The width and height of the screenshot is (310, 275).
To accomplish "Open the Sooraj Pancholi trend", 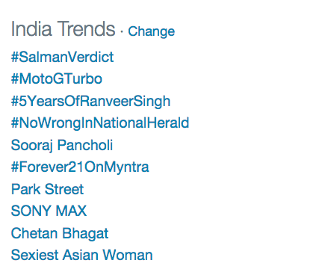I will pyautogui.click(x=62, y=145).
